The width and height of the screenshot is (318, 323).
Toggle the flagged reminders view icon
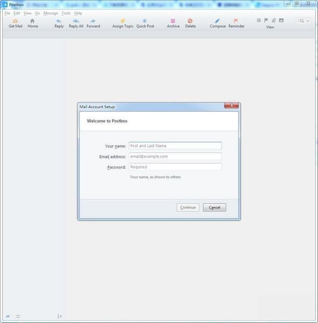click(x=266, y=20)
